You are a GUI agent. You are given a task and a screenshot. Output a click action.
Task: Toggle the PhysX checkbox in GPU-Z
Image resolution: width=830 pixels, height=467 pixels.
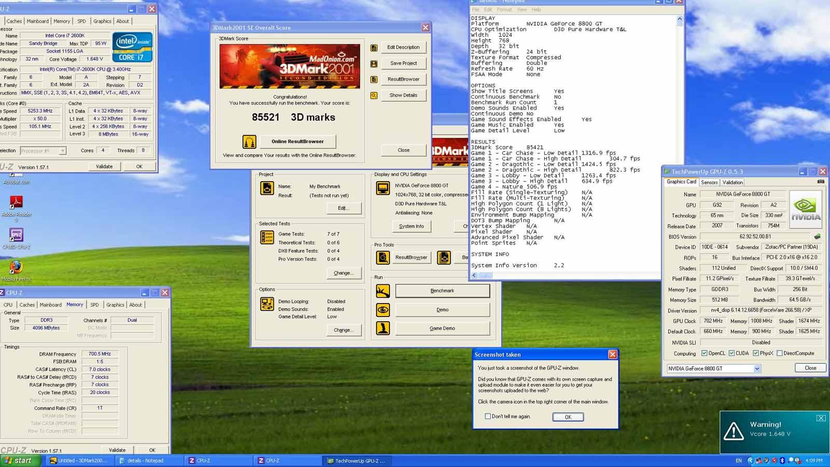coord(756,353)
